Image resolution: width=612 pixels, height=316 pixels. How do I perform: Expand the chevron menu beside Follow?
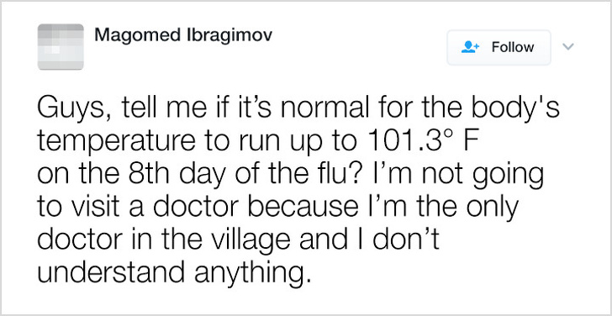click(x=568, y=47)
